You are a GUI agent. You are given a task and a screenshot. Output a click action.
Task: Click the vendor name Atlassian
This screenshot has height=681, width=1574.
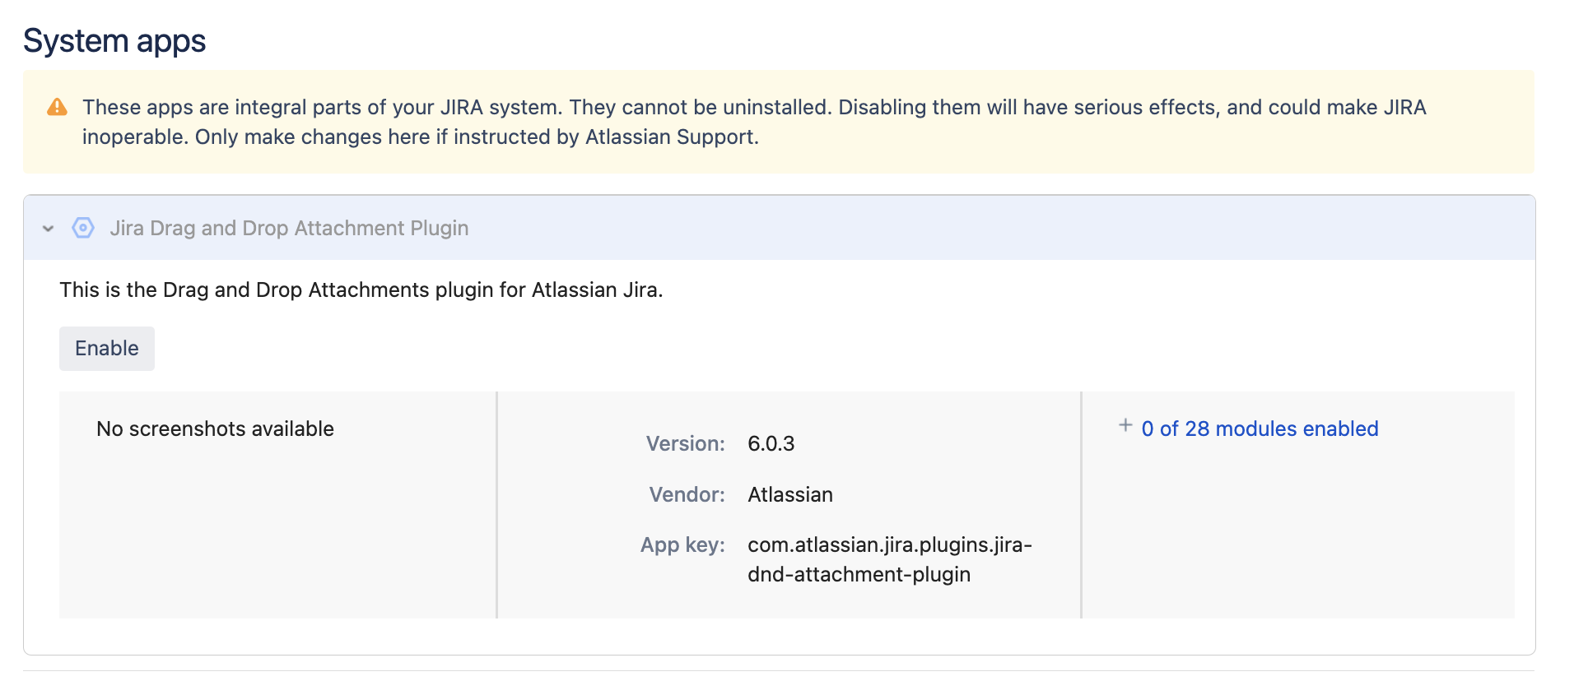[790, 494]
